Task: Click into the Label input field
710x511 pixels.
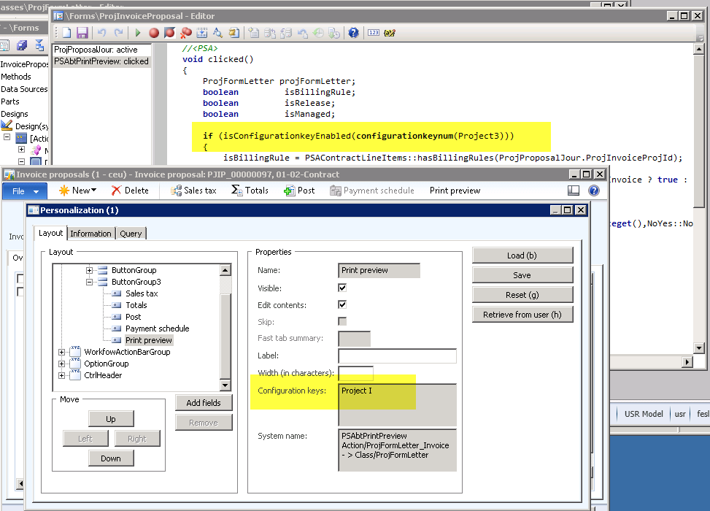Action: click(x=397, y=356)
